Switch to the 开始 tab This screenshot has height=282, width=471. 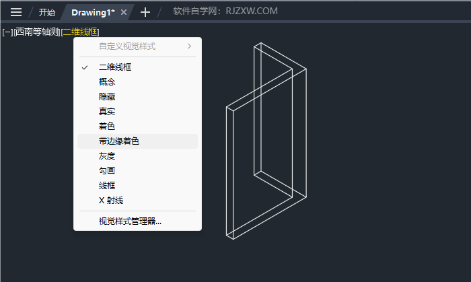click(x=47, y=12)
